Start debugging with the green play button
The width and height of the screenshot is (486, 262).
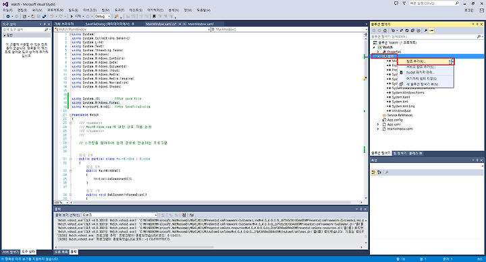(72, 16)
